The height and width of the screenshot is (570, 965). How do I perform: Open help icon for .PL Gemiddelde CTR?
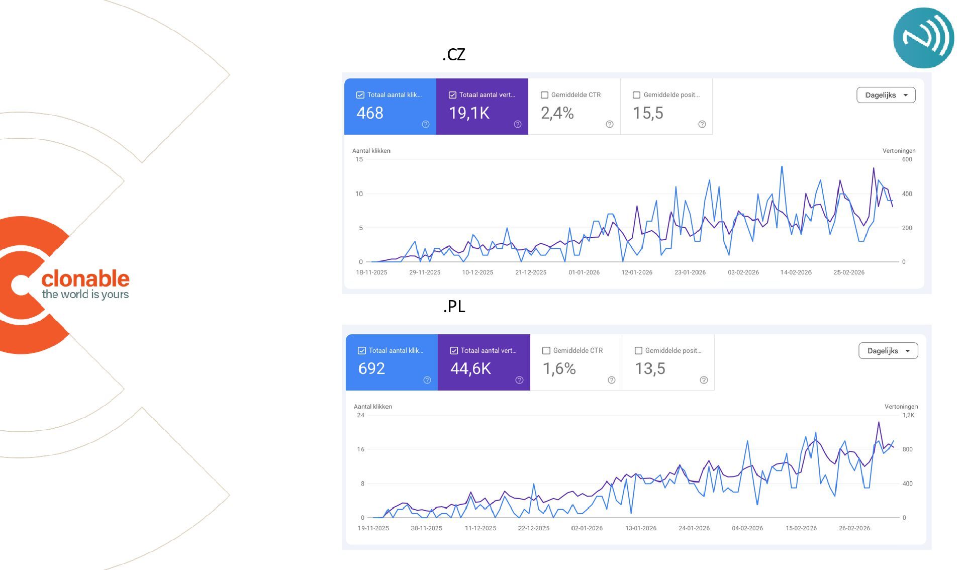(612, 380)
